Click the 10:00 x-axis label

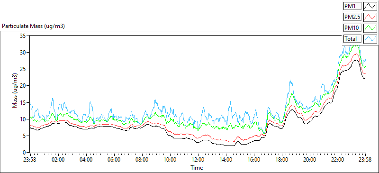170,160
